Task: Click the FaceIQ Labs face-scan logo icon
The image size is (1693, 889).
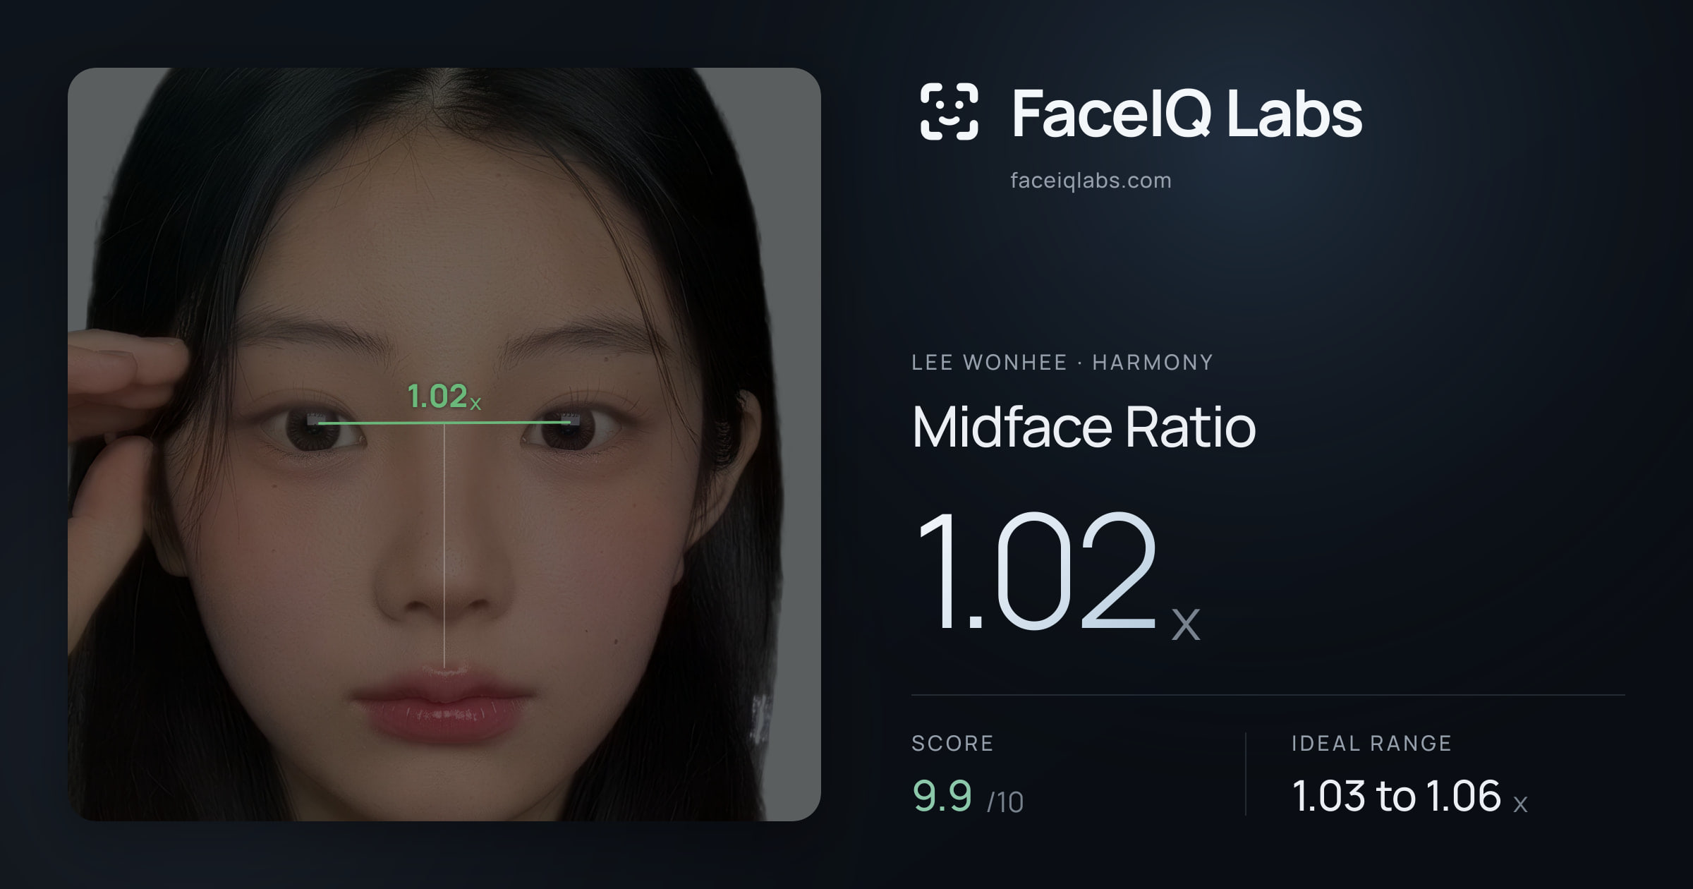Action: [949, 111]
